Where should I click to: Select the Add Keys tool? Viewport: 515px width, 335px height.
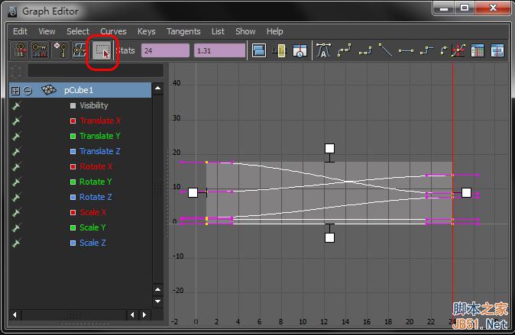60,50
